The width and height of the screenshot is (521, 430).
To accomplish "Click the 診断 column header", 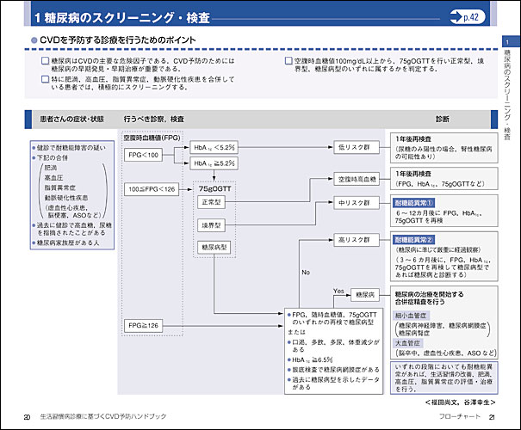I will 442,118.
